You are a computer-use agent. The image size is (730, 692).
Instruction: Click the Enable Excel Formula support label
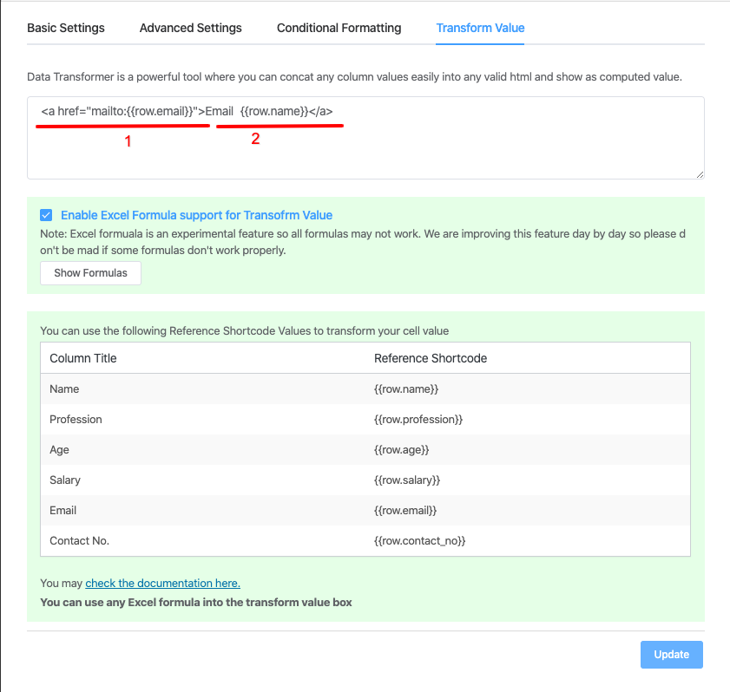pyautogui.click(x=196, y=215)
